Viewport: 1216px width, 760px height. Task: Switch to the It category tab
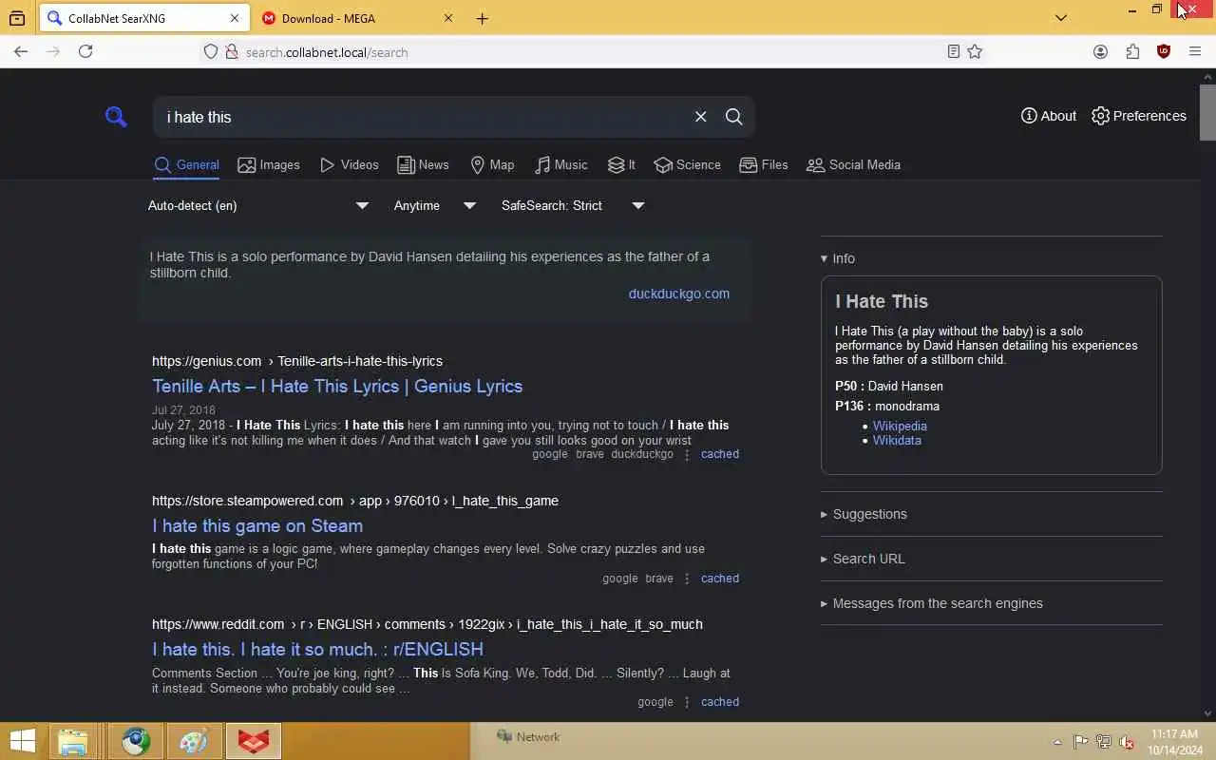pyautogui.click(x=621, y=164)
